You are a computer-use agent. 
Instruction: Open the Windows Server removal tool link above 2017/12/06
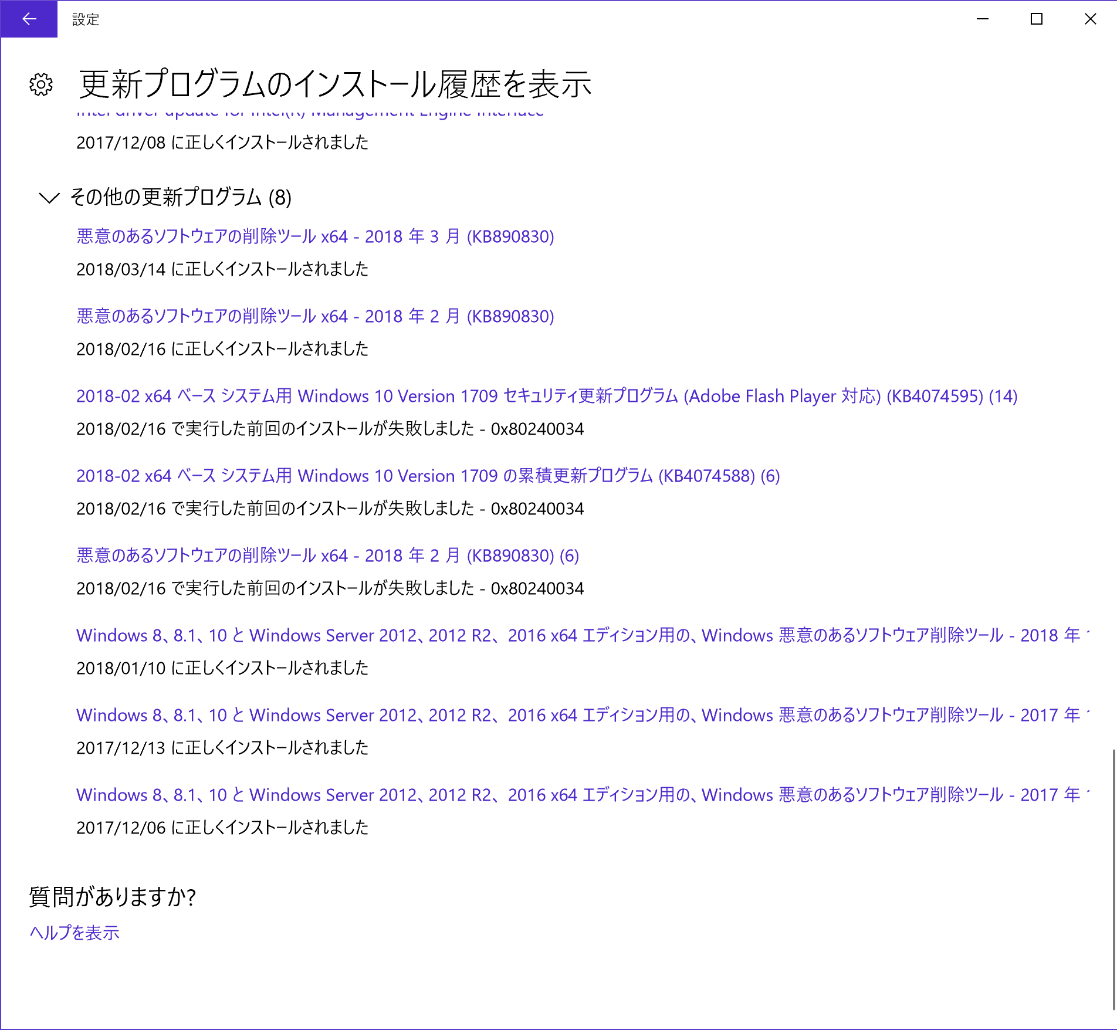(583, 795)
